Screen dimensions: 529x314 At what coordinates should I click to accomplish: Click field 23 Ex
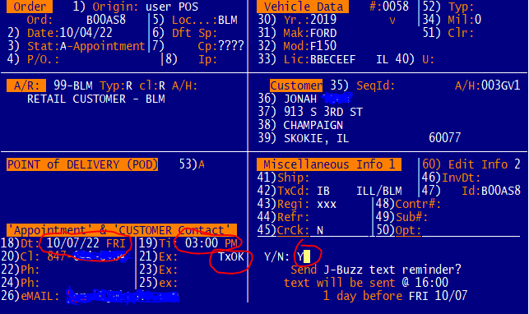pyautogui.click(x=159, y=270)
